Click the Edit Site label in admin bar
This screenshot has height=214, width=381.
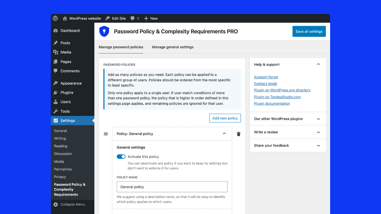[119, 18]
